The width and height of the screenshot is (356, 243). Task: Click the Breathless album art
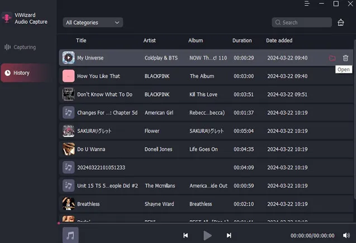click(68, 204)
